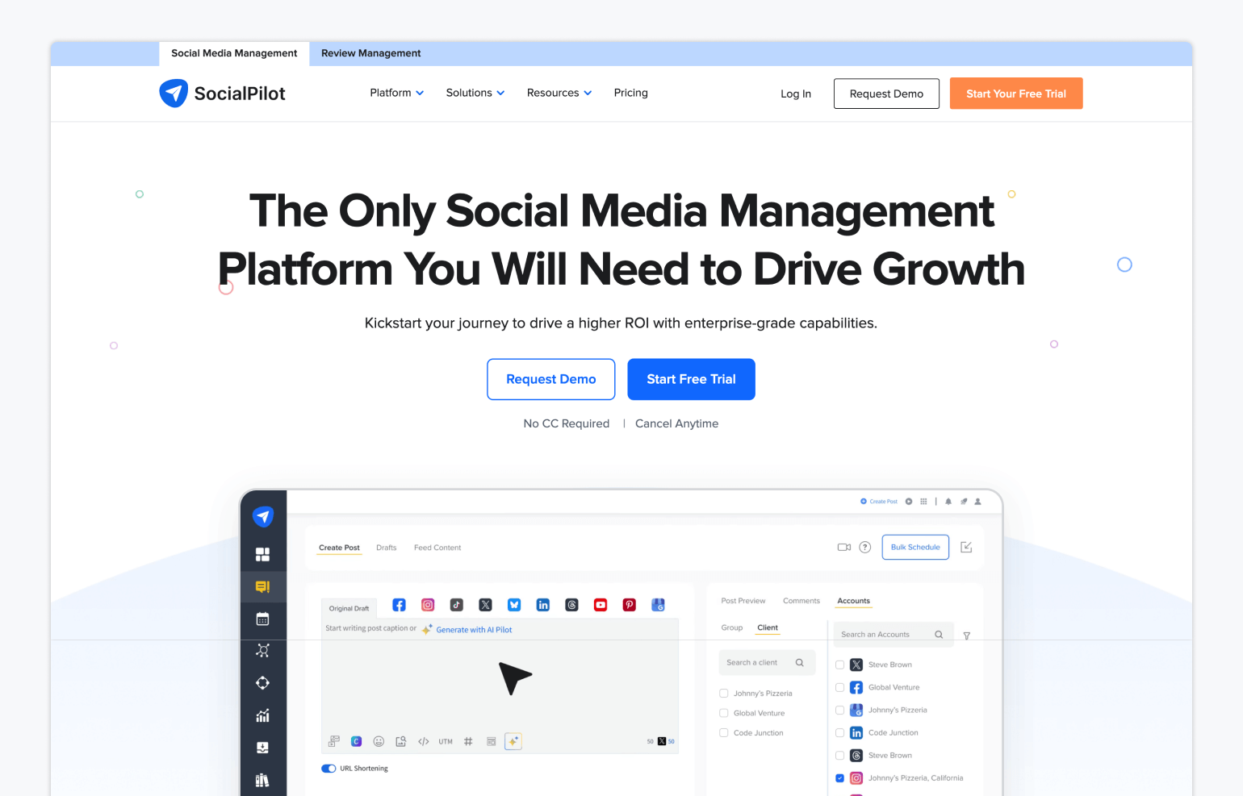Expand the Resources dropdown menu
1243x796 pixels.
pyautogui.click(x=559, y=93)
